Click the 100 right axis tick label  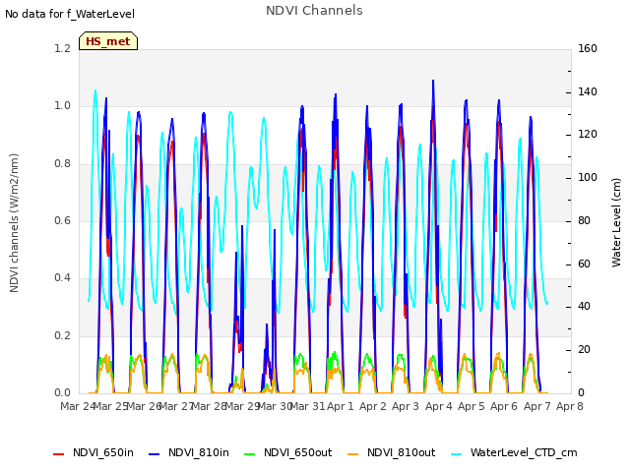(588, 177)
